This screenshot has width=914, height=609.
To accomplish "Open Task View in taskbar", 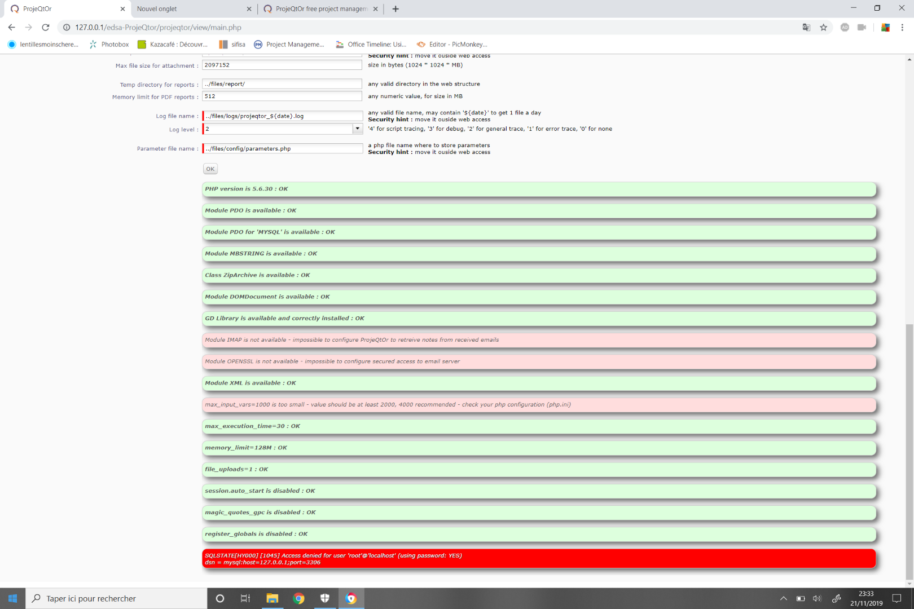I will 245,598.
